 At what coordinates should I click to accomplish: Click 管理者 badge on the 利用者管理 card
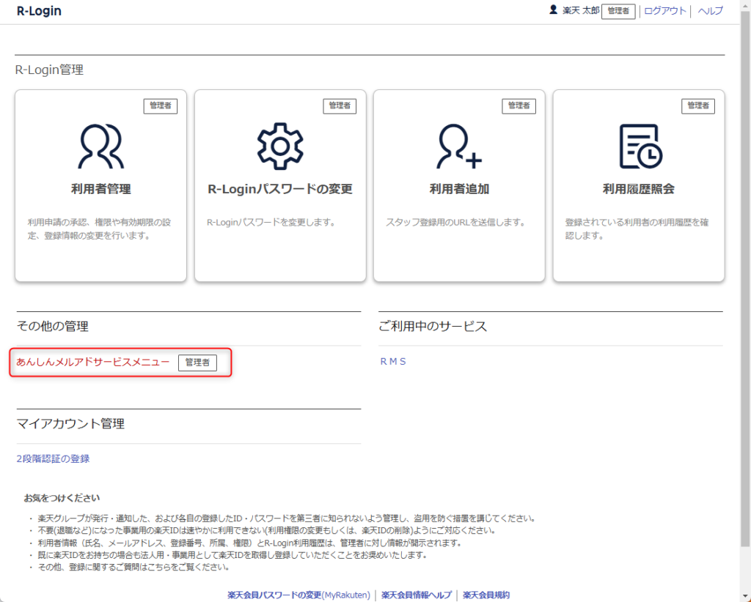(x=160, y=106)
